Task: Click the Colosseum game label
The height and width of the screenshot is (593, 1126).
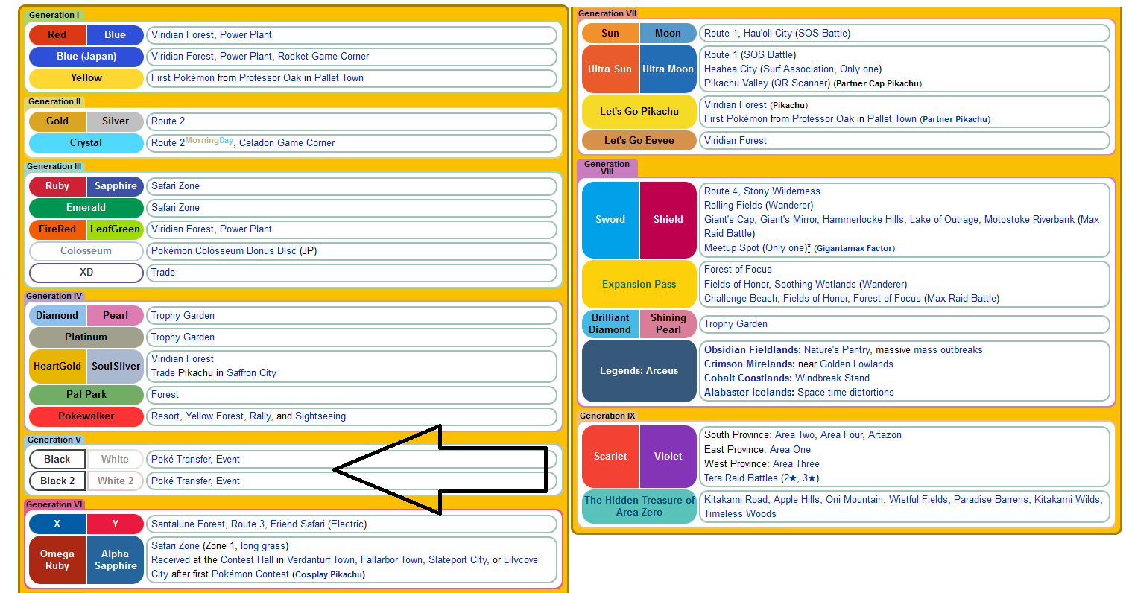Action: click(86, 251)
